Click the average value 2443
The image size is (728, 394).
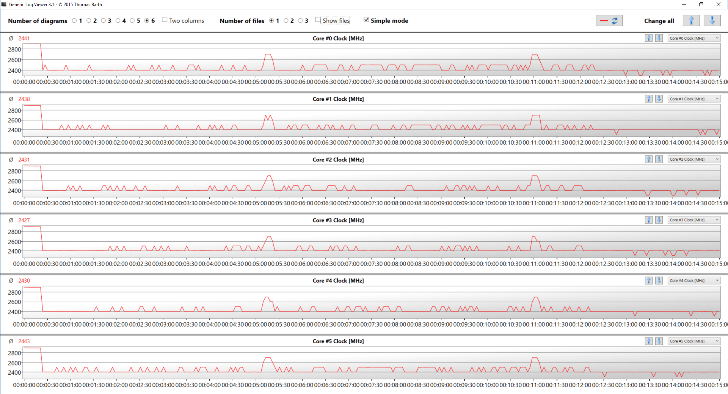24,341
